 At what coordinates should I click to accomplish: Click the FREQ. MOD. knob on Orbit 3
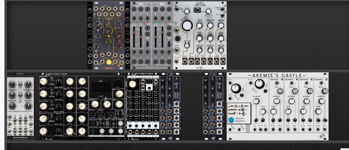12,95
